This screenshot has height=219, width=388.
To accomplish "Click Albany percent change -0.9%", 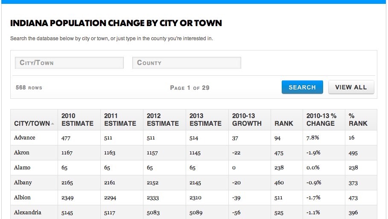I will coord(314,183).
